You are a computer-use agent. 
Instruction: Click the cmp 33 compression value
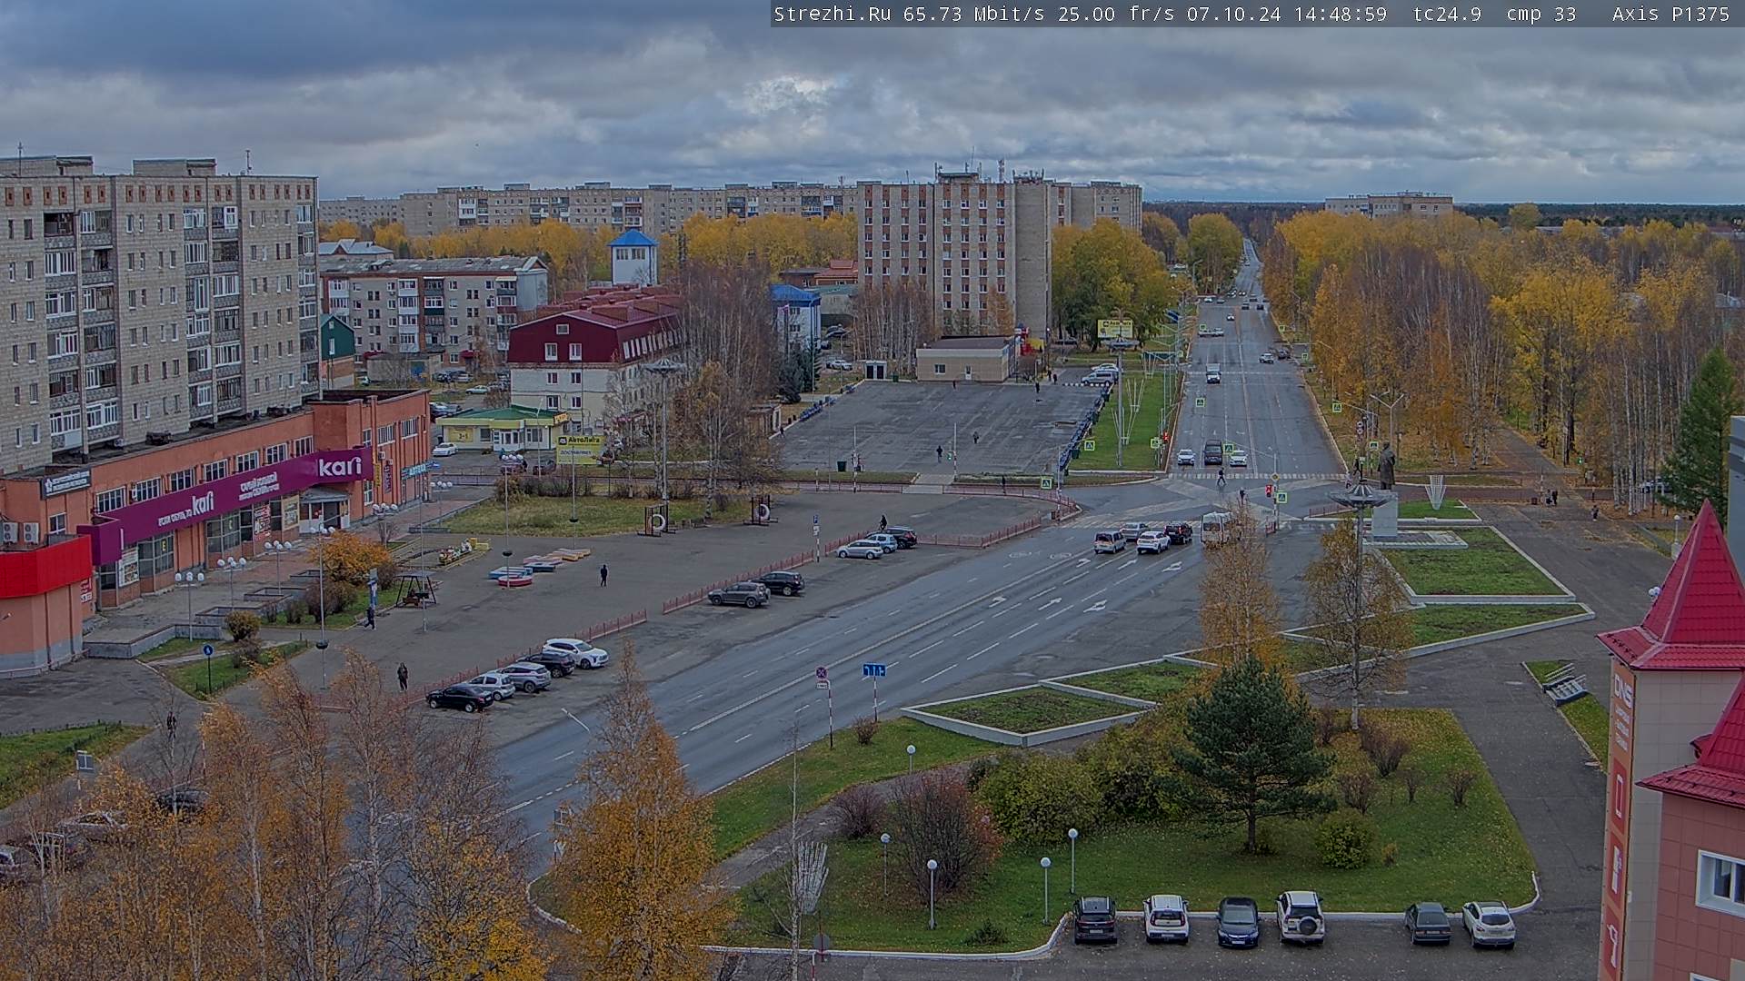[1541, 14]
